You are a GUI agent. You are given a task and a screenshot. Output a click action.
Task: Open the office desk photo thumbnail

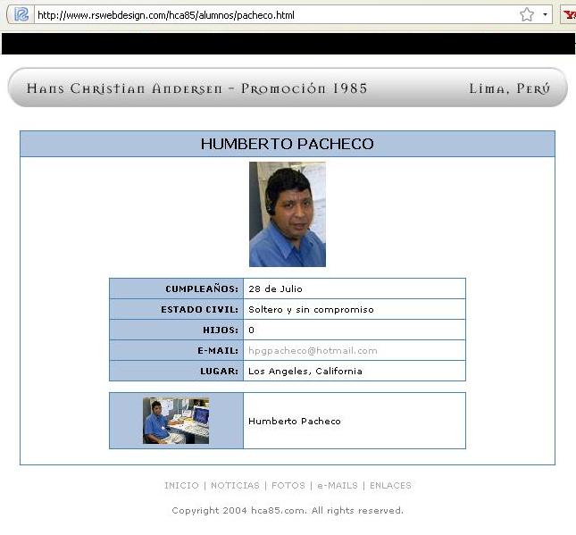click(x=176, y=421)
